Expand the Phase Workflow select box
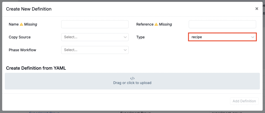This screenshot has height=113, width=265. 92,50
